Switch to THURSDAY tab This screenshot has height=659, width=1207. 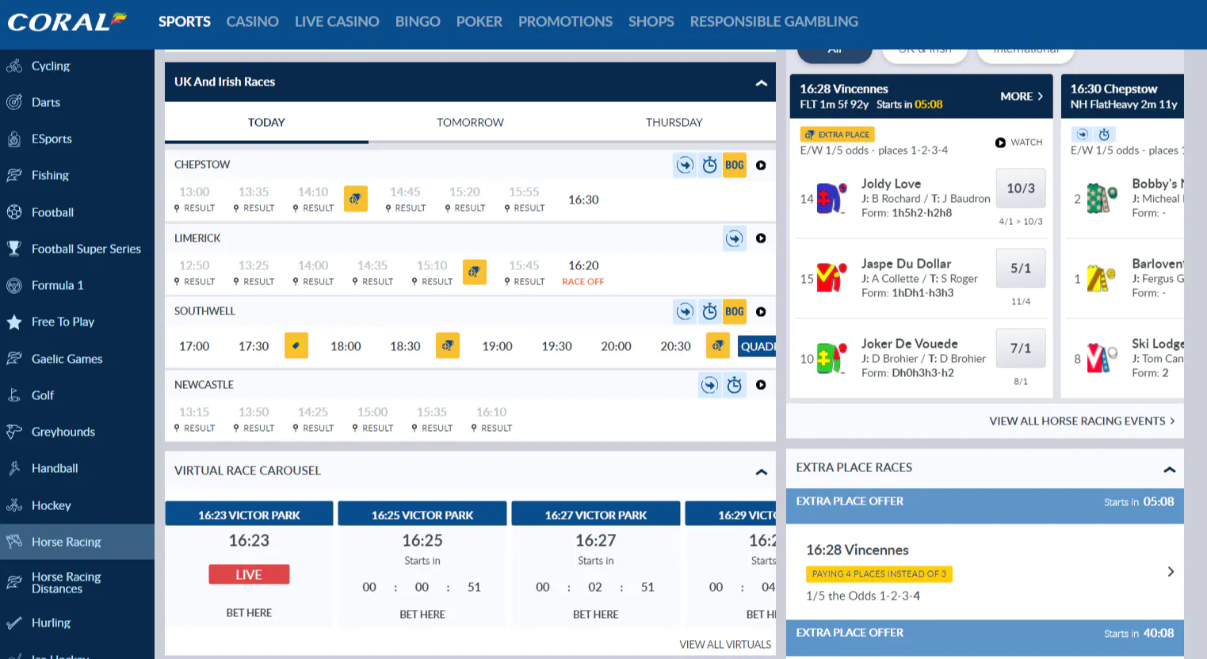click(674, 122)
